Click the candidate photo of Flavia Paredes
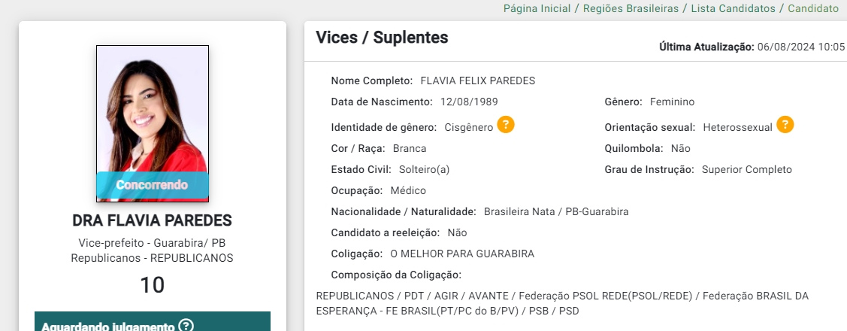847x331 pixels. pyautogui.click(x=153, y=123)
